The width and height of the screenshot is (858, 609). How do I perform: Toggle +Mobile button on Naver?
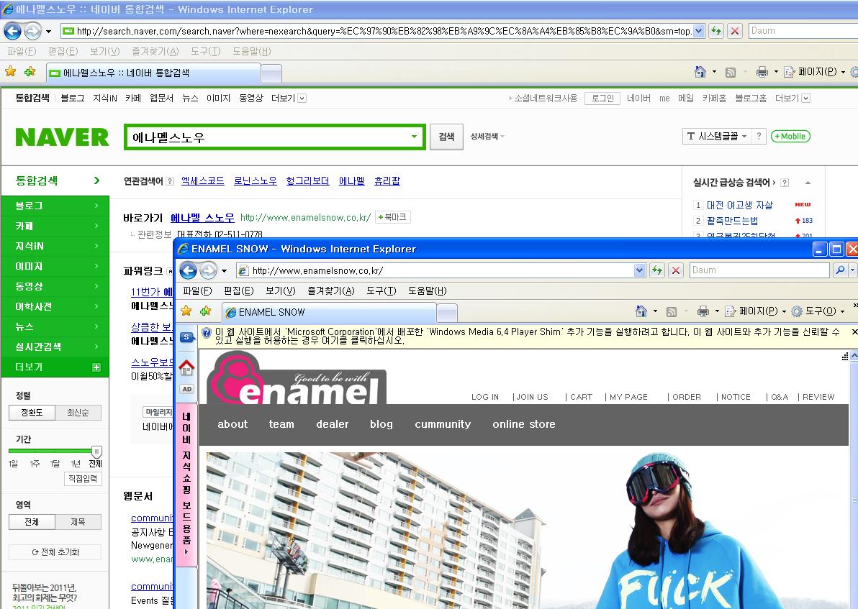click(x=790, y=136)
